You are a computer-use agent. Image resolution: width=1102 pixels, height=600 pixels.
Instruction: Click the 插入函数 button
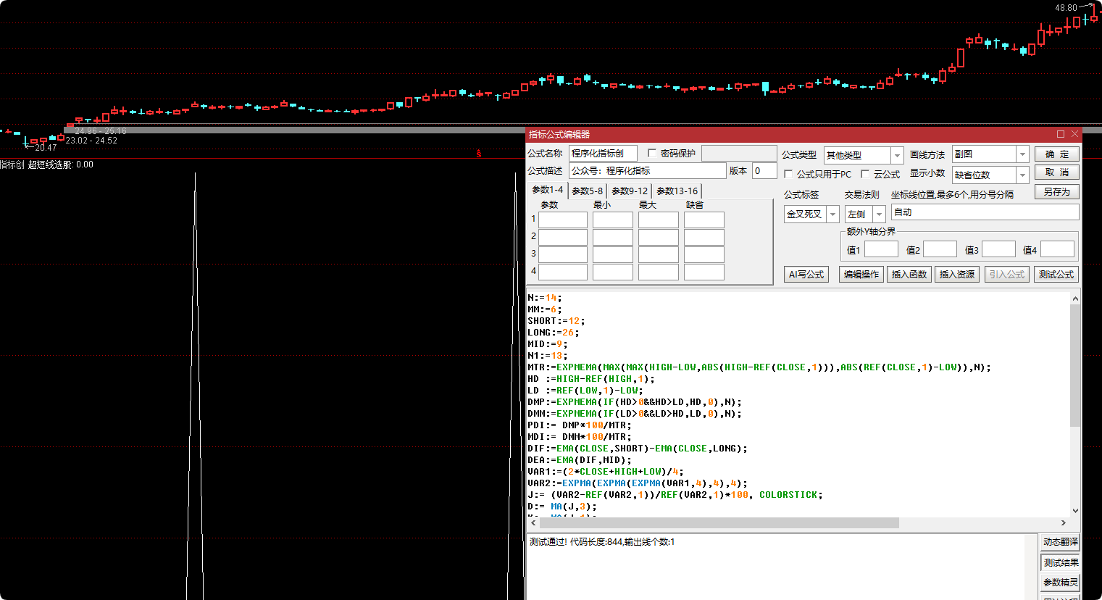909,275
